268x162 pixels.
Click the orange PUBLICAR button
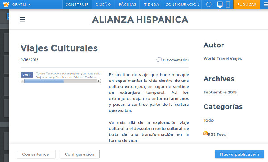pos(247,4)
